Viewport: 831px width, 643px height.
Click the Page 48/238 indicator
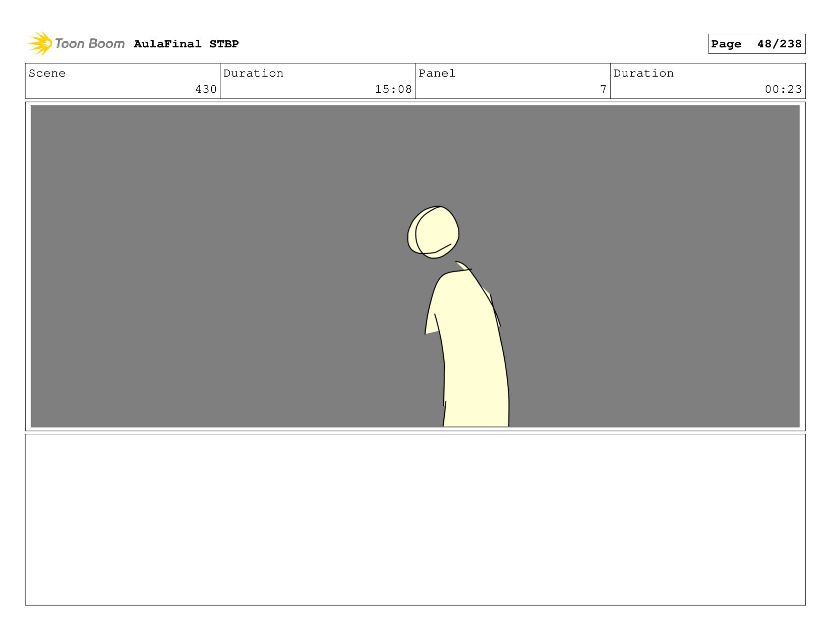[x=756, y=44]
